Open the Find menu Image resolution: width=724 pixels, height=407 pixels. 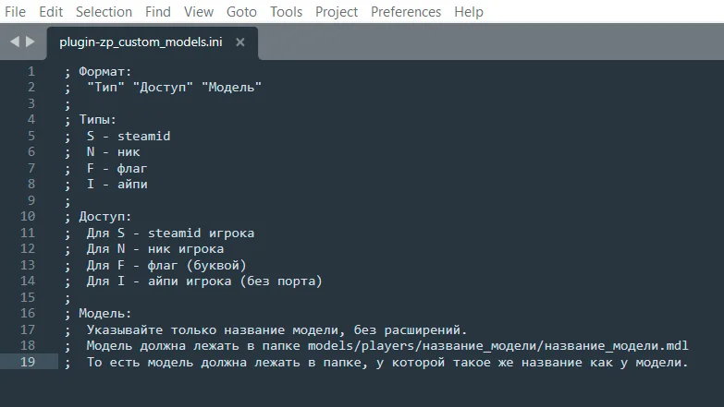tap(158, 11)
